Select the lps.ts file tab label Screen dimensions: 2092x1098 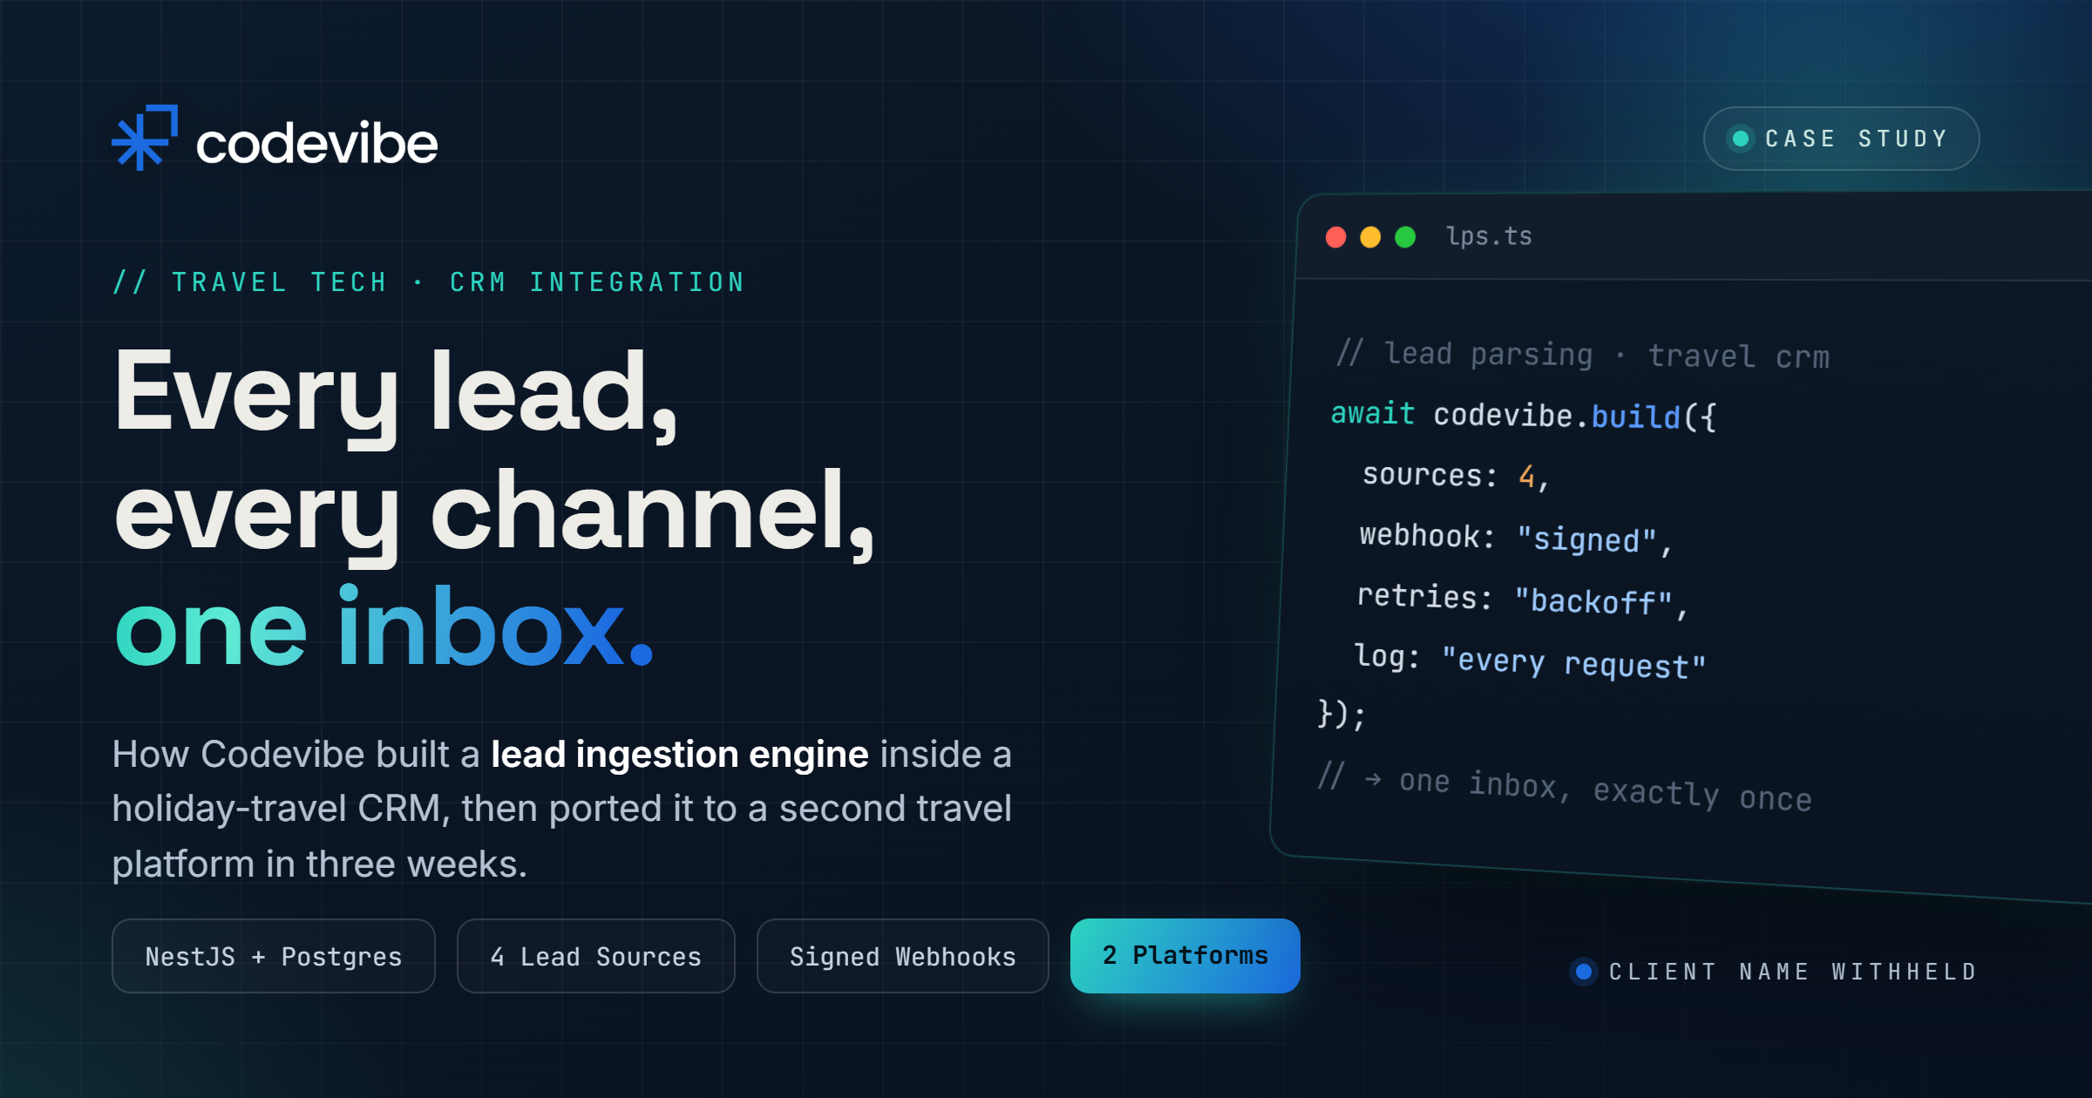pos(1489,236)
